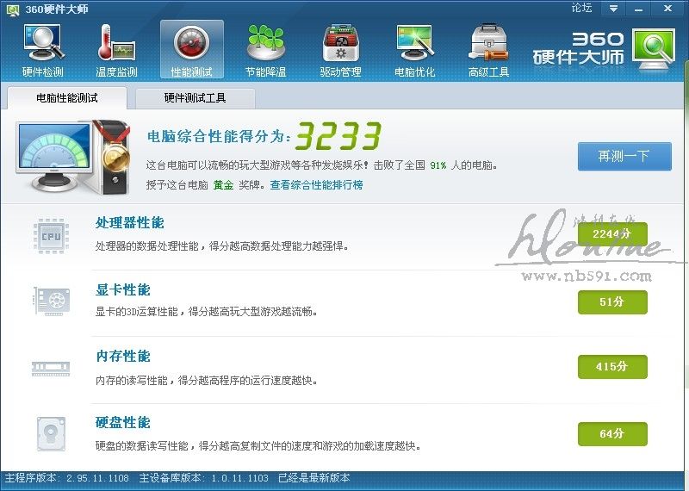Click the 2244分 processor score button
The height and width of the screenshot is (491, 689).
pyautogui.click(x=612, y=233)
